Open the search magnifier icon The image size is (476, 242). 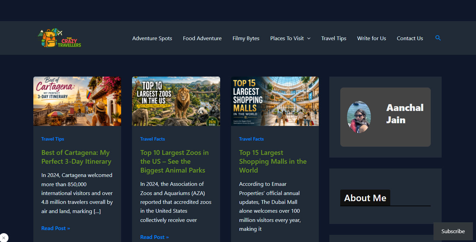(x=438, y=38)
